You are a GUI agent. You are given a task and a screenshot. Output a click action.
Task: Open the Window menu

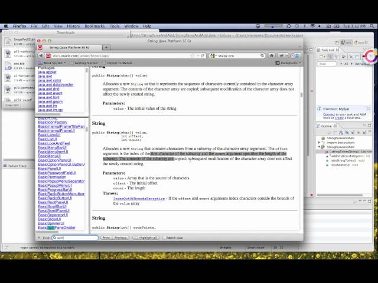(x=131, y=26)
